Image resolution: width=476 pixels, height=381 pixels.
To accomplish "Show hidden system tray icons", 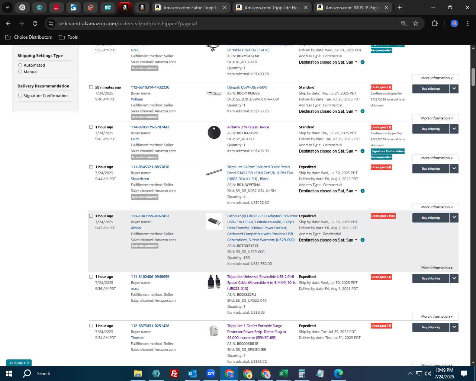I will (x=410, y=374).
